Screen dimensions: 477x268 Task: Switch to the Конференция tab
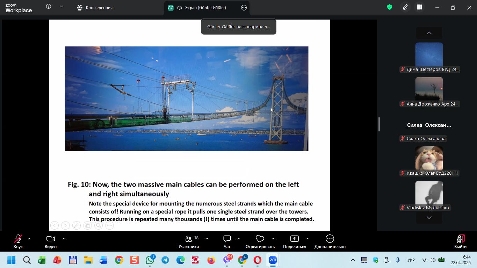(95, 8)
